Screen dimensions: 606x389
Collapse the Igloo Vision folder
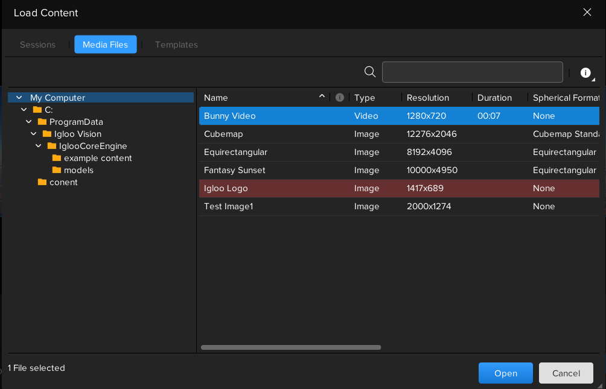[34, 134]
